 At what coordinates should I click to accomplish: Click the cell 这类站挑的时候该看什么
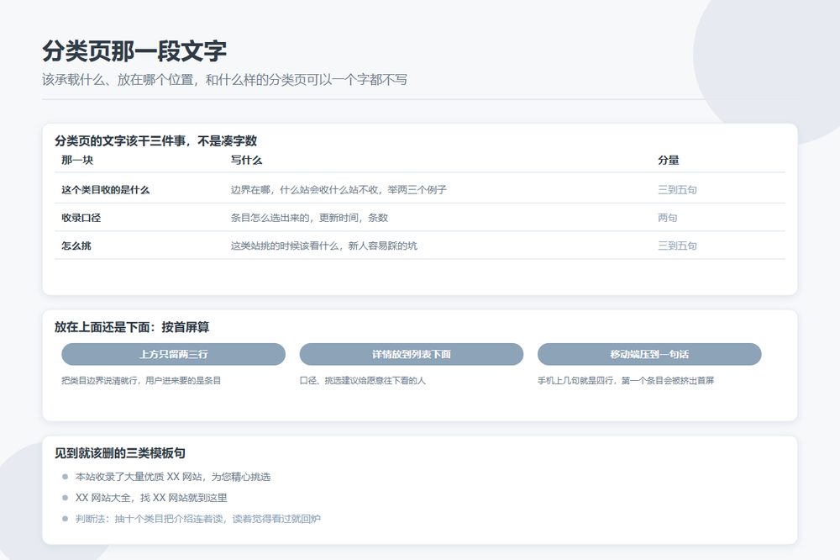pyautogui.click(x=323, y=246)
